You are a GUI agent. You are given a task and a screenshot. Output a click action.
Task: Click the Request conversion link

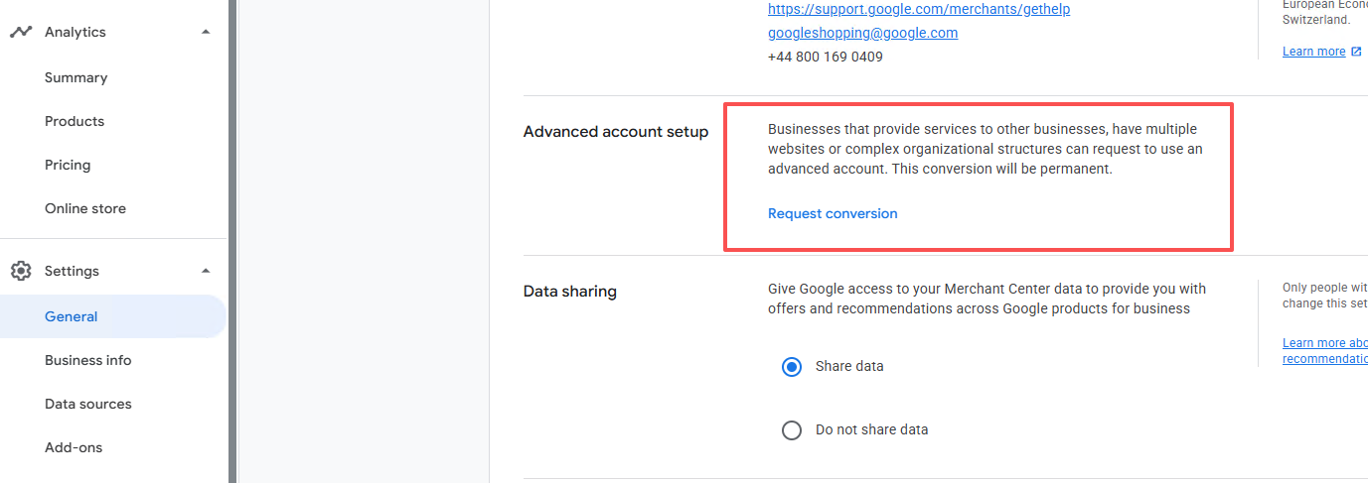[x=833, y=213]
